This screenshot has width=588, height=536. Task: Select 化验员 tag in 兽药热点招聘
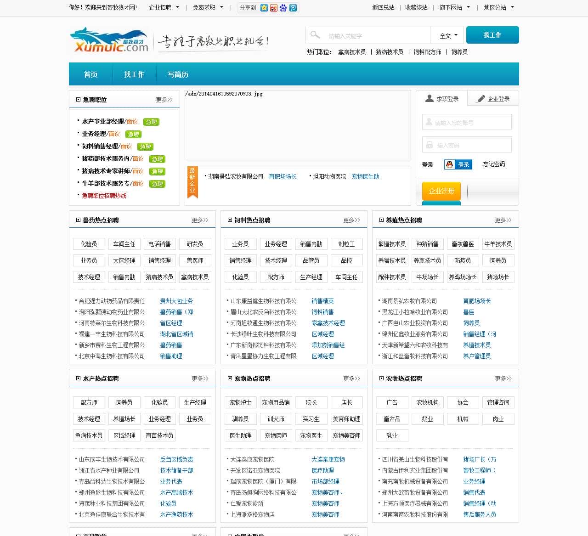point(89,244)
